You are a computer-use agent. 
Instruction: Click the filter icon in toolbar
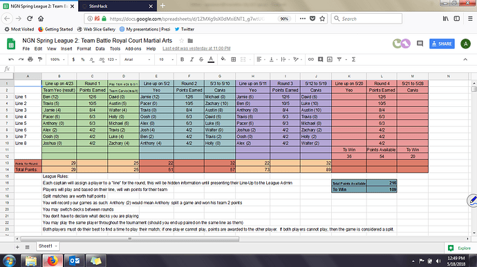[339, 59]
